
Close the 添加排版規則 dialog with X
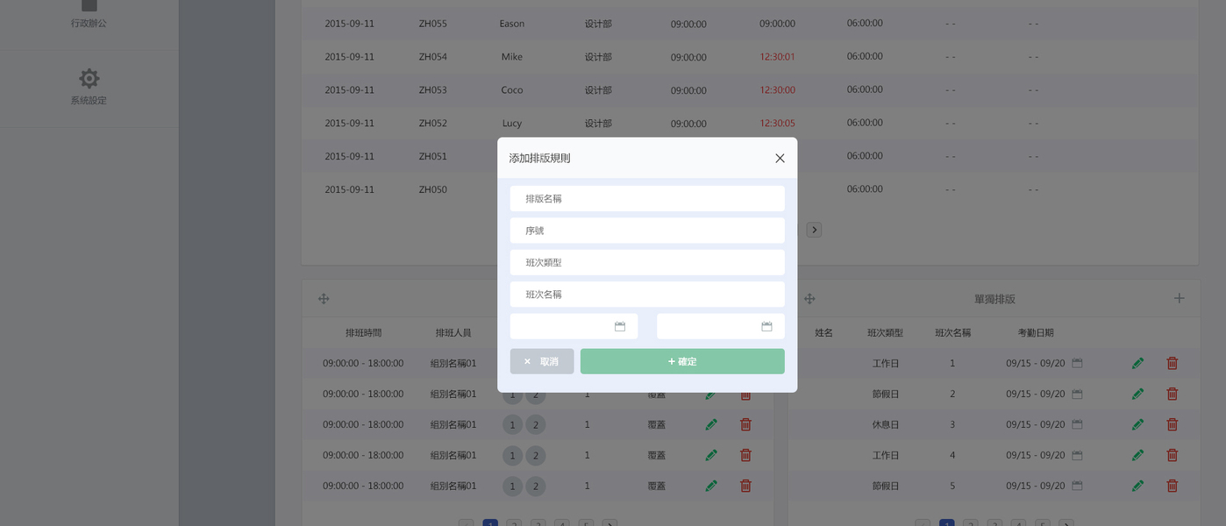click(x=780, y=159)
